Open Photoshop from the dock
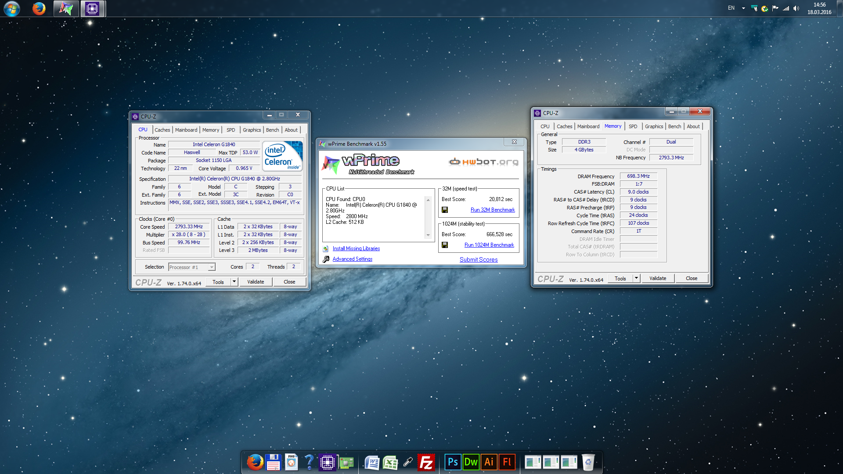 [453, 462]
